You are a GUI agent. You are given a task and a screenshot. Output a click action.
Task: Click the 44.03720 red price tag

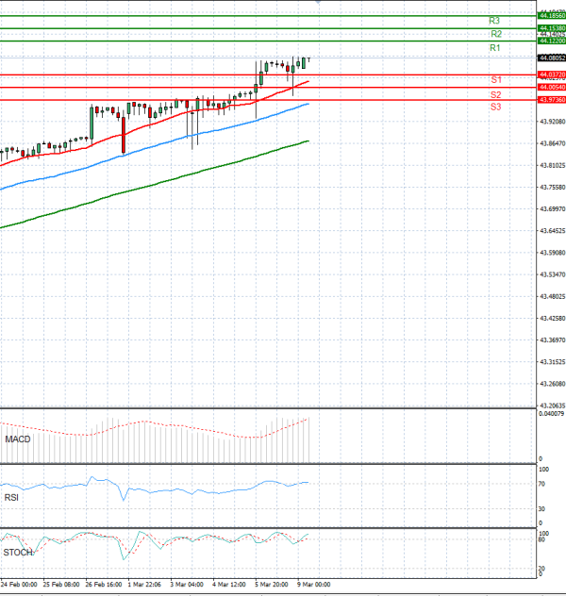(551, 74)
